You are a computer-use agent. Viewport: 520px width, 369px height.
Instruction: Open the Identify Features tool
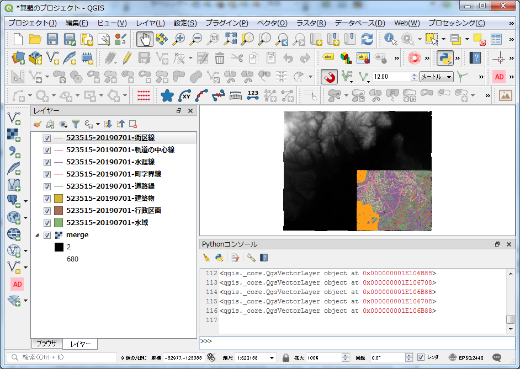pos(389,39)
